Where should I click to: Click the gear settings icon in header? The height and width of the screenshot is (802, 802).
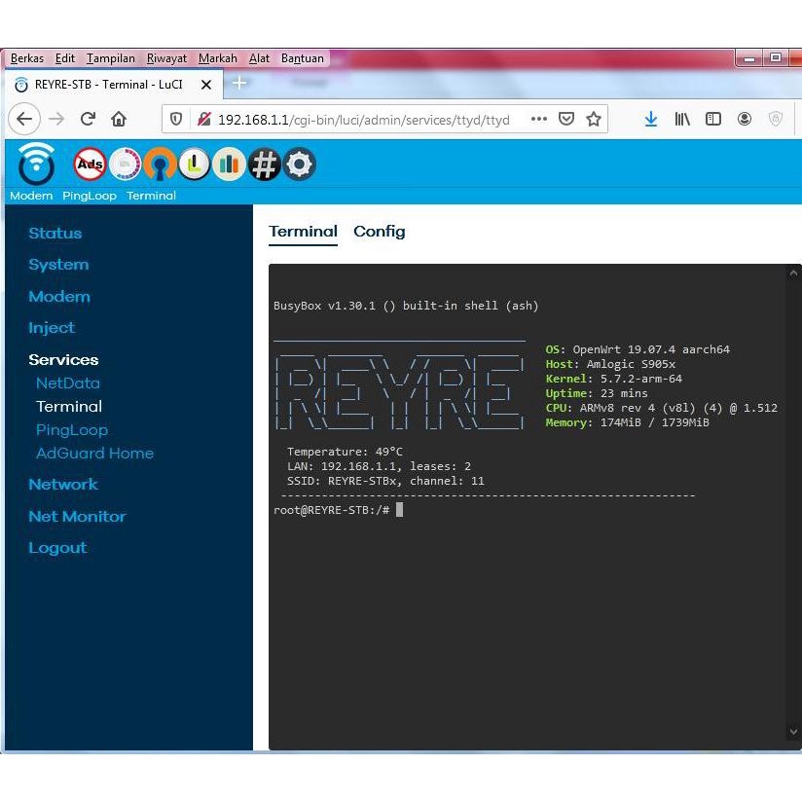pyautogui.click(x=299, y=164)
